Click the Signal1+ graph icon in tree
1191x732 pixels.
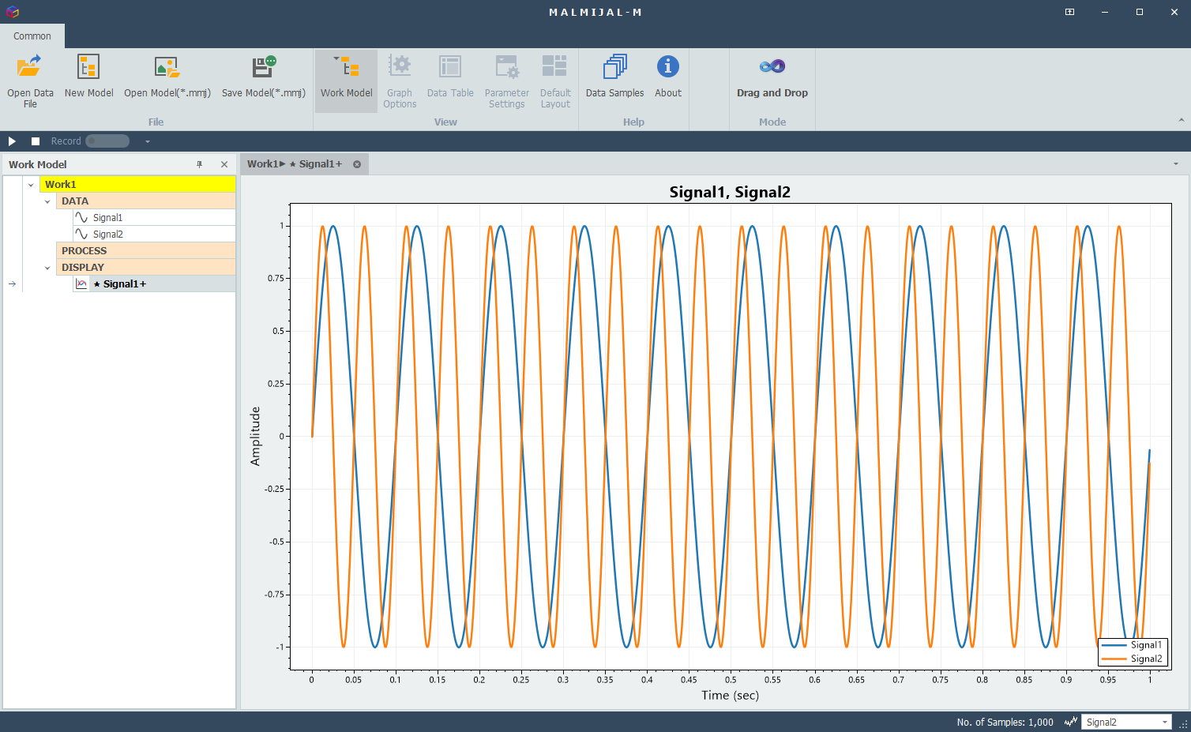coord(81,284)
